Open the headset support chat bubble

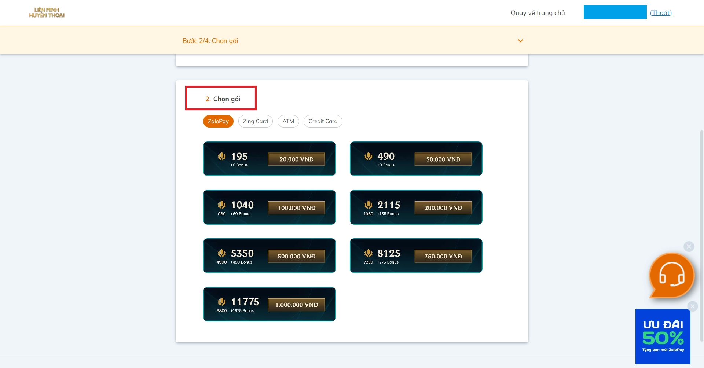(671, 276)
